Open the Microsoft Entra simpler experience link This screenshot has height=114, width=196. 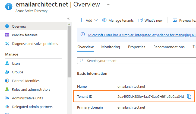point(142,35)
